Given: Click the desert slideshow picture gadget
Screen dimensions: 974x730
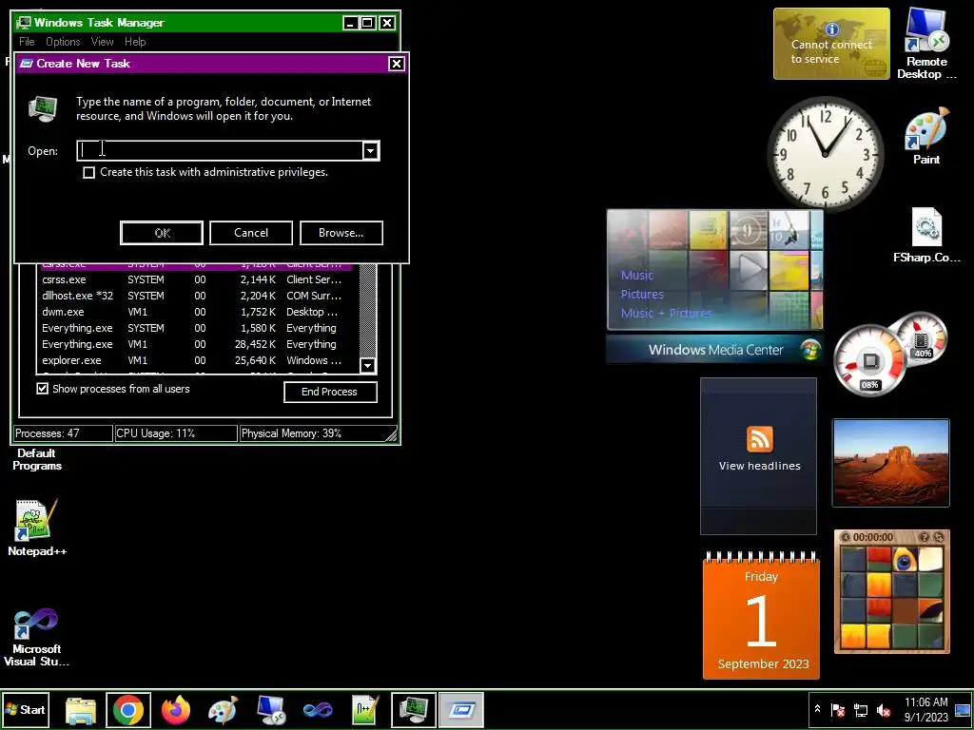Looking at the screenshot, I should point(890,463).
